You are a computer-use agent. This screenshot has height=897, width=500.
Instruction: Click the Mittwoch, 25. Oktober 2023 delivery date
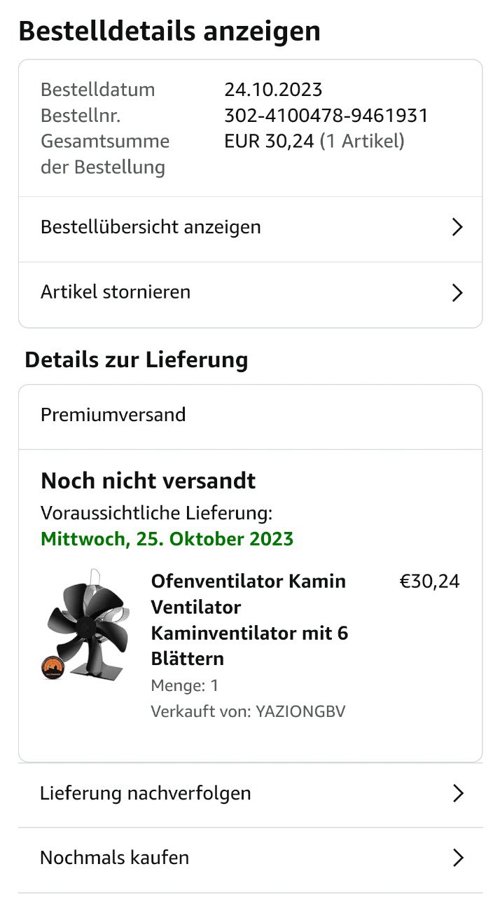tap(167, 540)
